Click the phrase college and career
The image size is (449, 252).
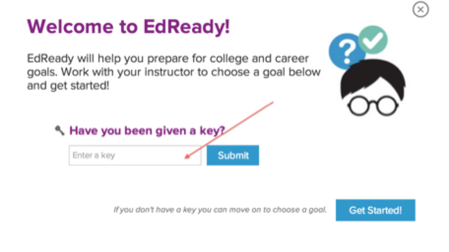(259, 58)
